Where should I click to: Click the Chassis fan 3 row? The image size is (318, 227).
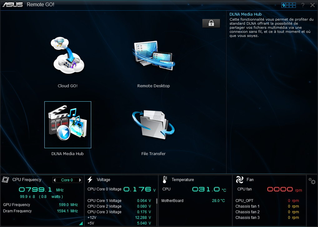(267, 217)
